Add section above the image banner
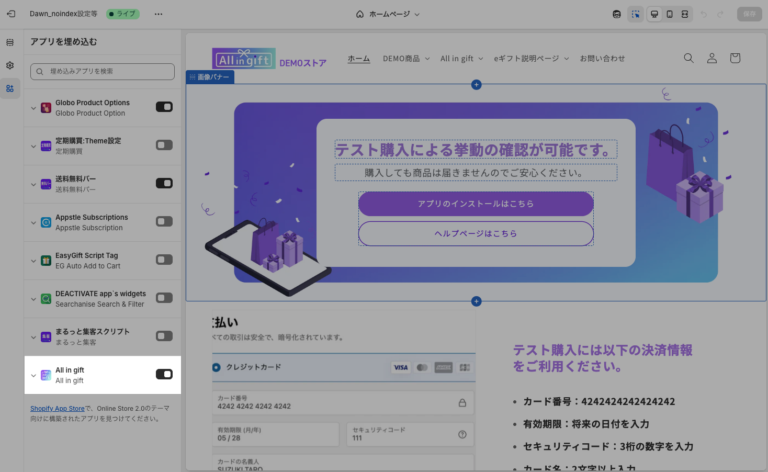This screenshot has height=472, width=768. [476, 85]
